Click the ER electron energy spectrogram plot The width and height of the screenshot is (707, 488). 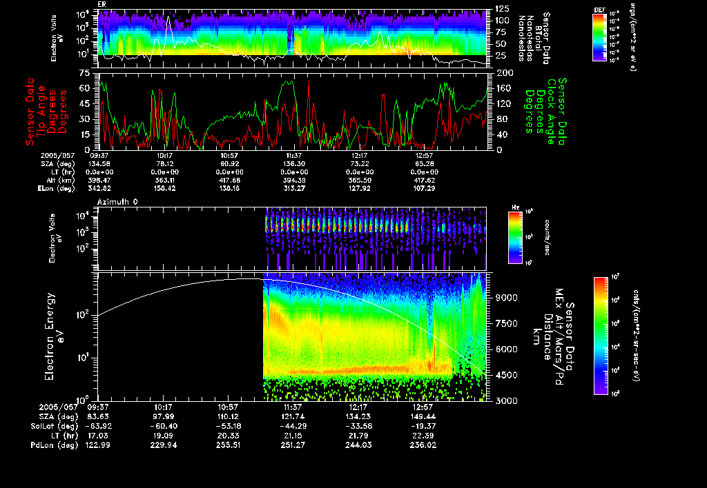292,39
